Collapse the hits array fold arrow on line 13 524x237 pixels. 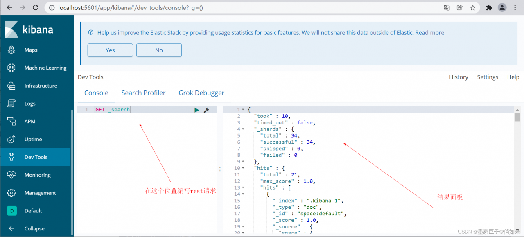[x=243, y=188]
